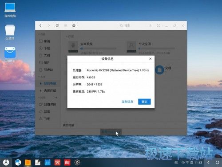Screen dimensions: 222x167
Task: Click the Wi-Fi tray icon
Action: coord(187,163)
